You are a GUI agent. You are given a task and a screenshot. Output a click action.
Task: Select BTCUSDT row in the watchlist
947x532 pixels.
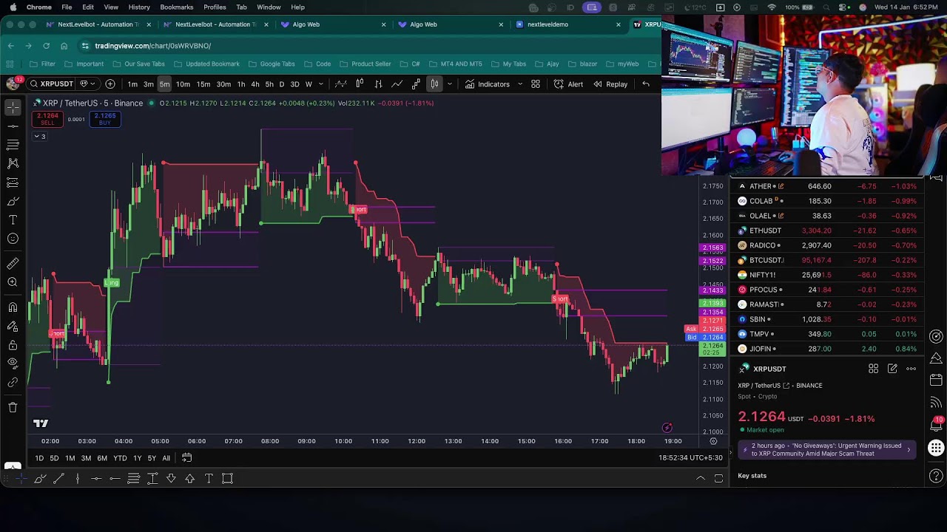click(826, 260)
